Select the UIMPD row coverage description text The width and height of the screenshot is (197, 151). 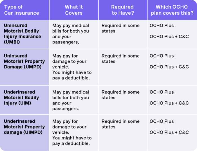coord(72,132)
